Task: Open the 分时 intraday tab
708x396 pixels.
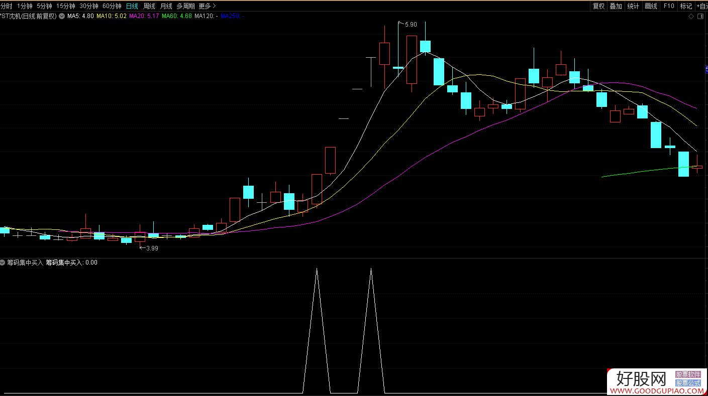Action: [x=6, y=6]
